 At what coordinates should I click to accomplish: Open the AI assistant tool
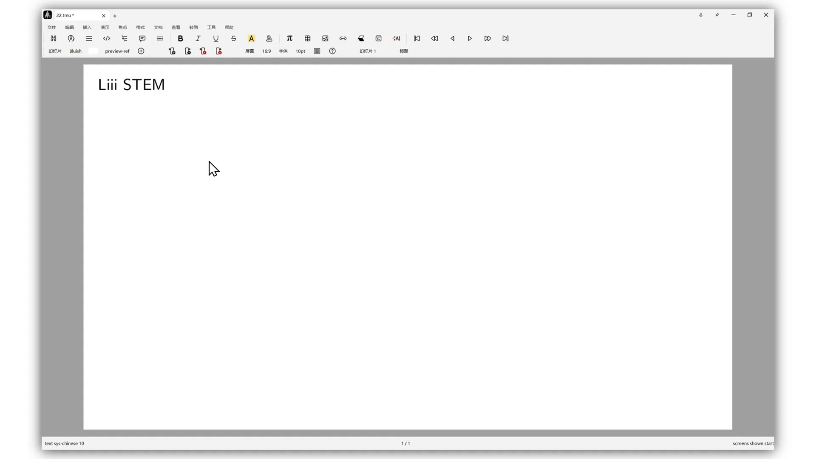397,38
